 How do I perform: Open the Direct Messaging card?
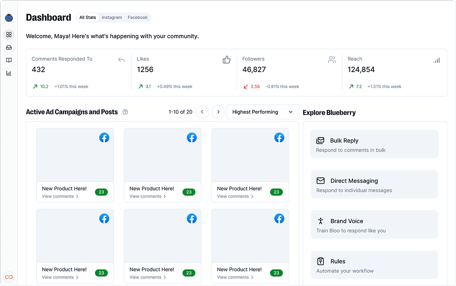[x=374, y=185]
